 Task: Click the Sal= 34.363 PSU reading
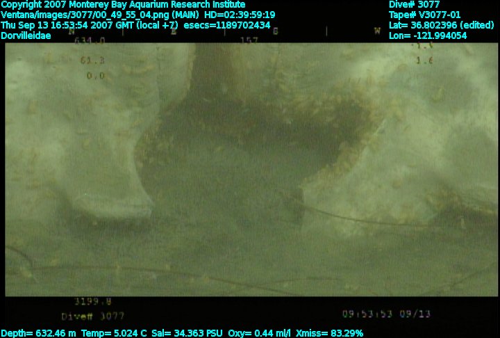187,334
